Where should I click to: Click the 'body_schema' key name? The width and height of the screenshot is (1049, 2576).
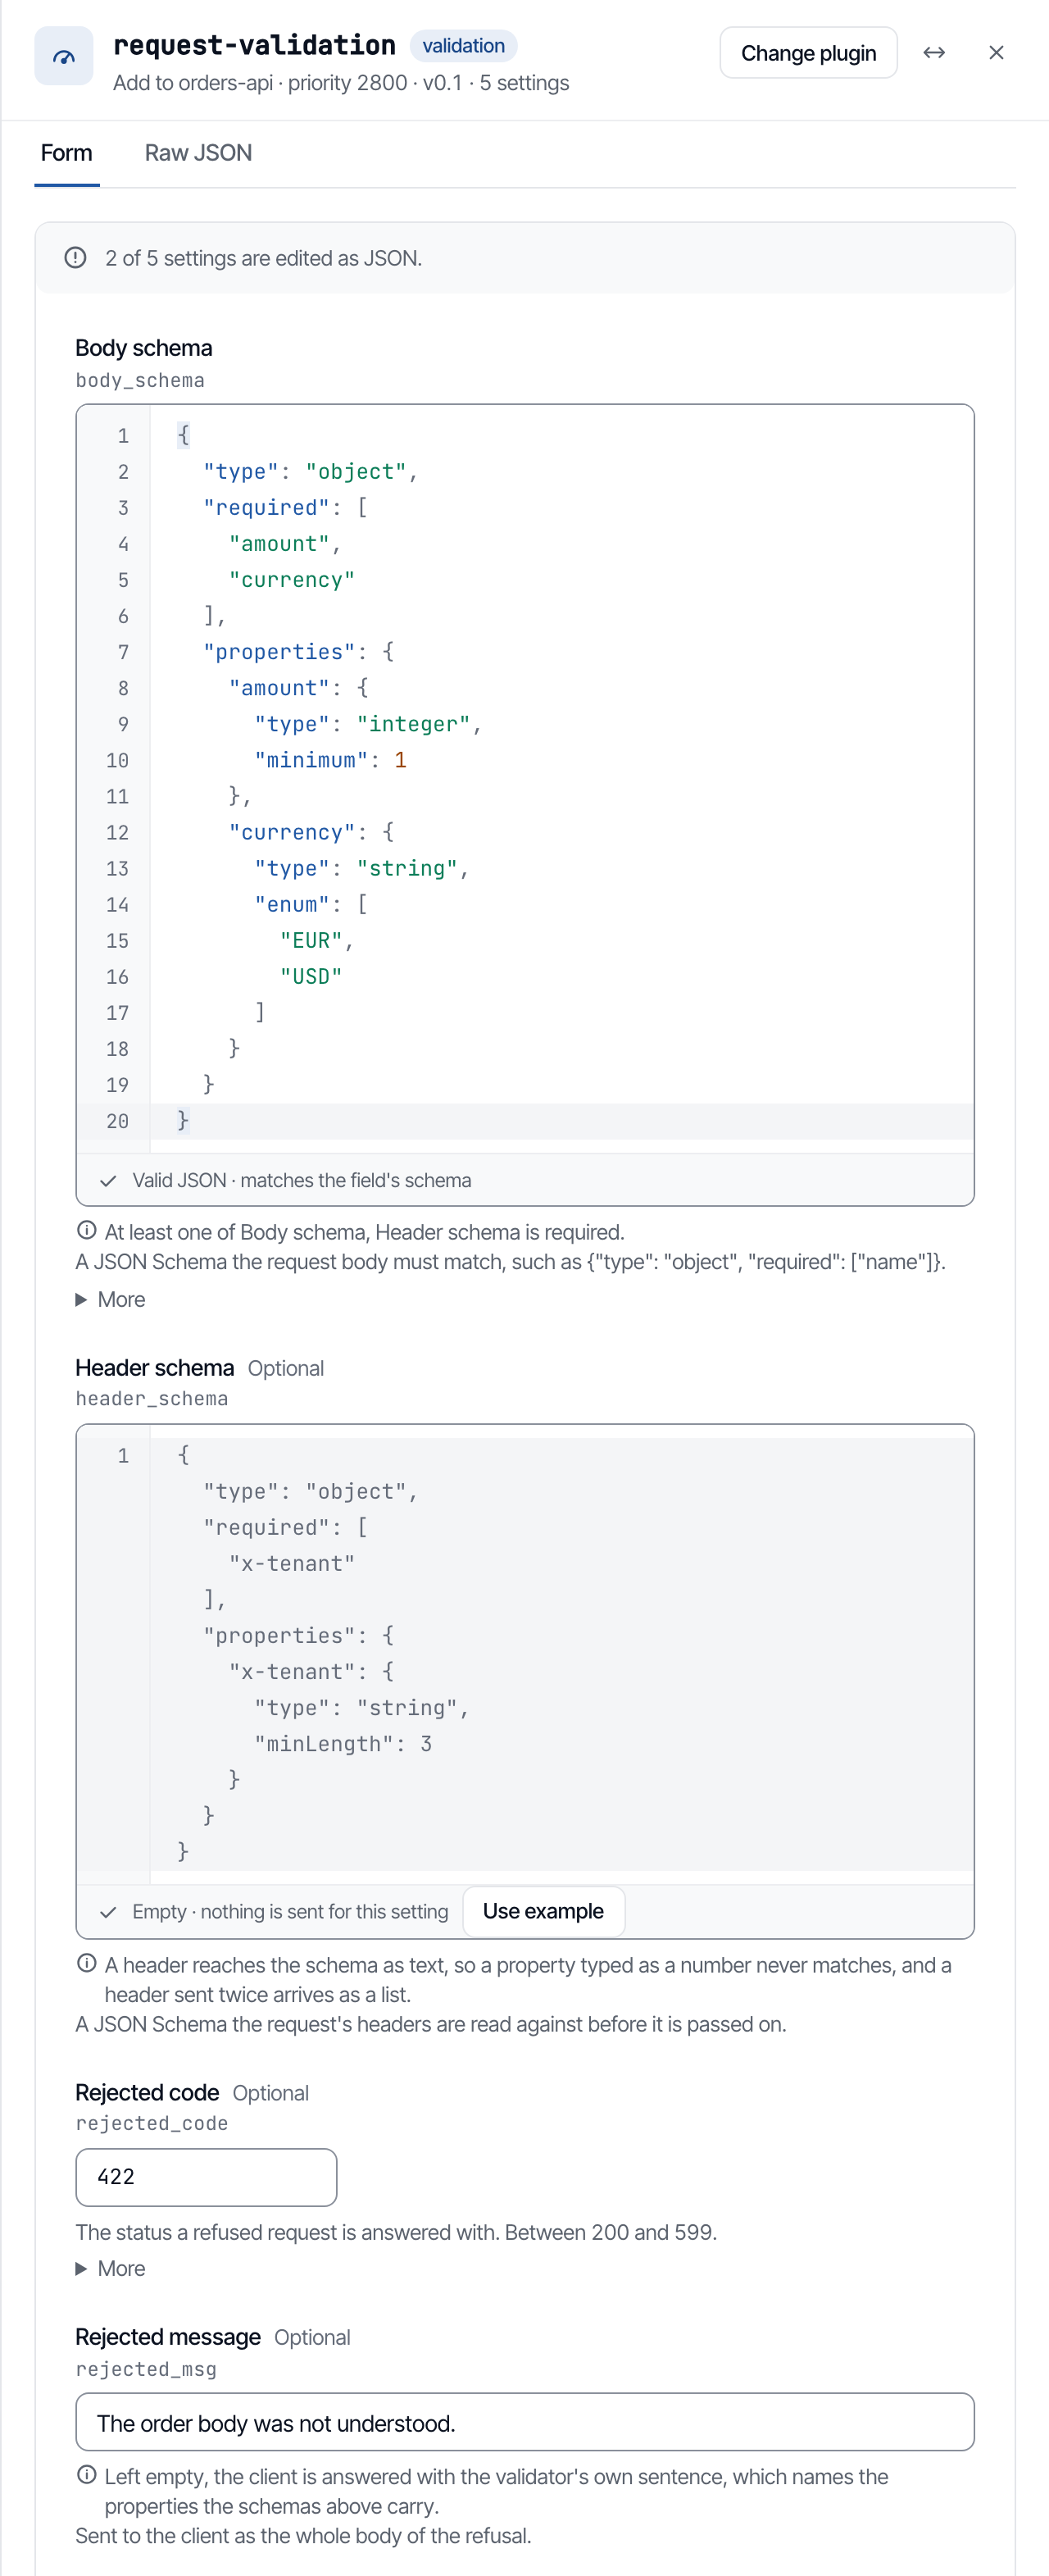(140, 381)
